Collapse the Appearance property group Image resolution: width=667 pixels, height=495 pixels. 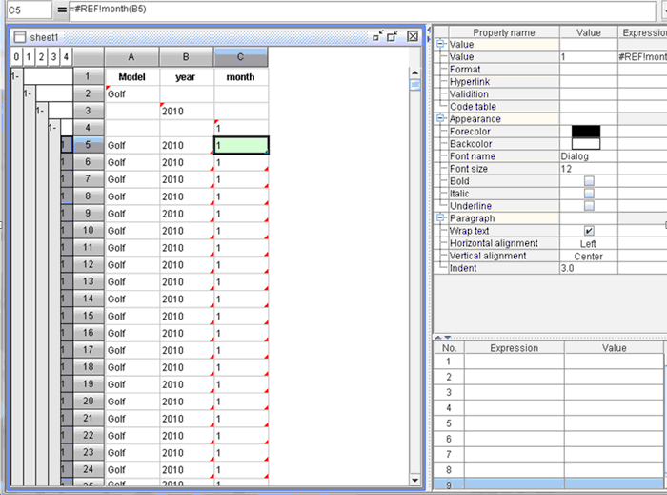[440, 119]
